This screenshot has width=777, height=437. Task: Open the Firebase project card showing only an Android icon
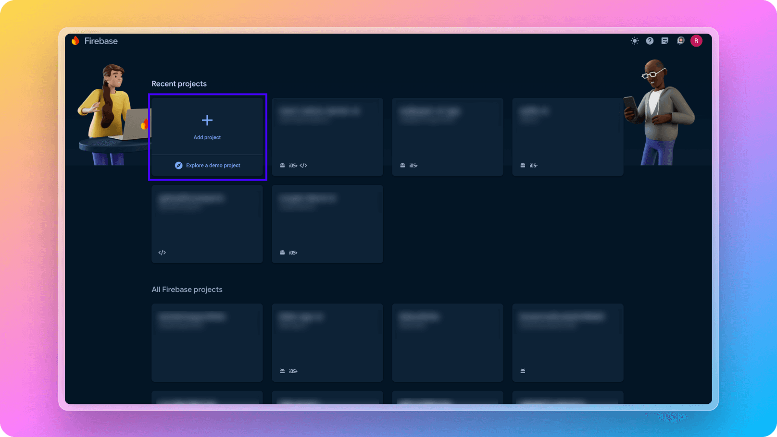pos(568,342)
